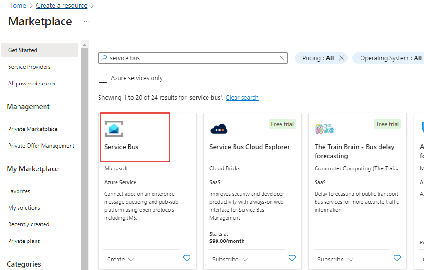Screen dimensions: 424x270
Task: Click into the service bus search field
Action: 192,58
